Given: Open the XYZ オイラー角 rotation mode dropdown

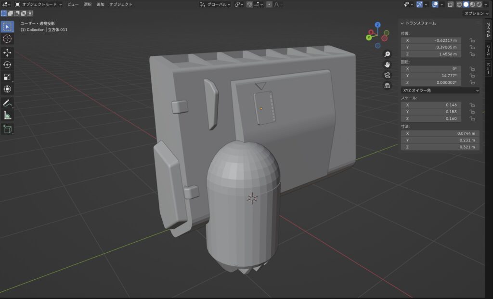Looking at the screenshot, I should pos(440,90).
